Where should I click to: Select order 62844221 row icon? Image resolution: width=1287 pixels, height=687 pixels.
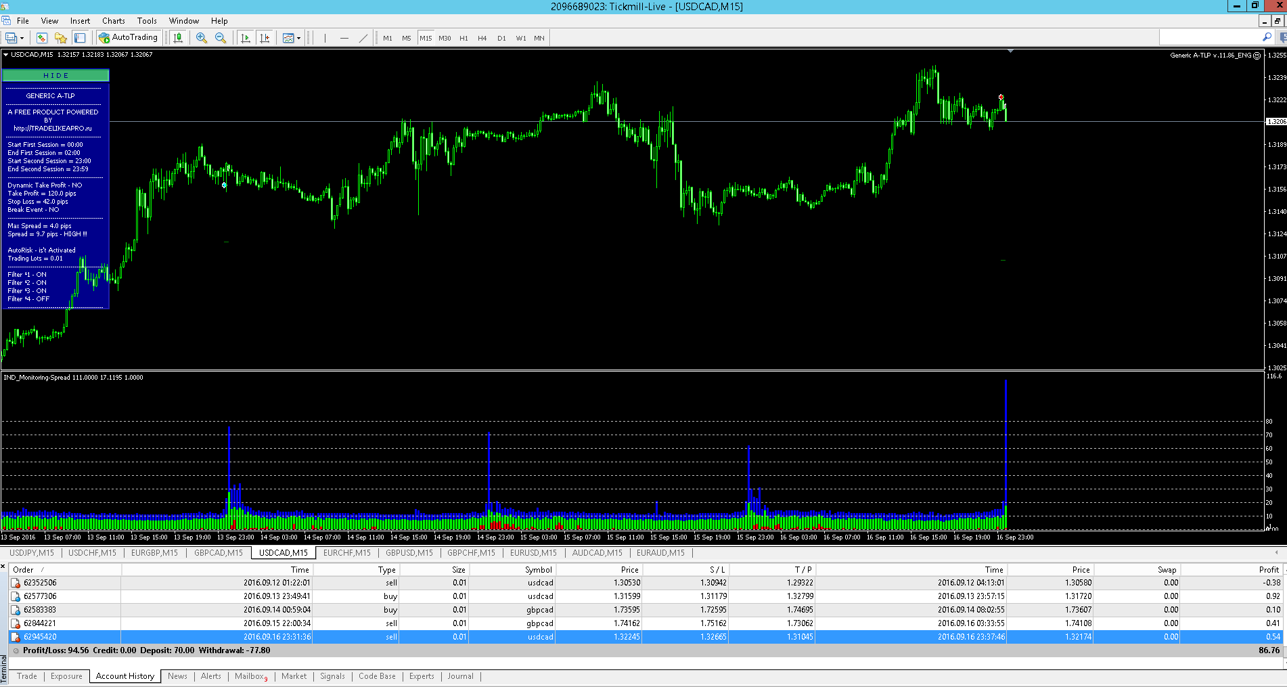coord(16,623)
